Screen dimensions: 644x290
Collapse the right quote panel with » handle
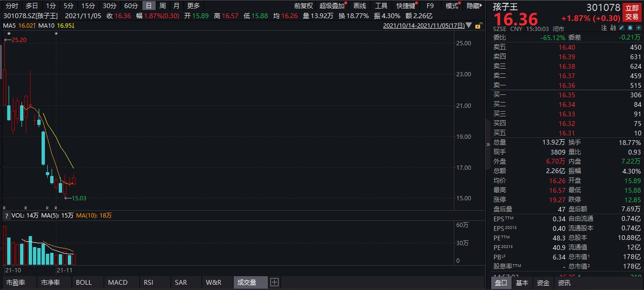tap(488, 145)
